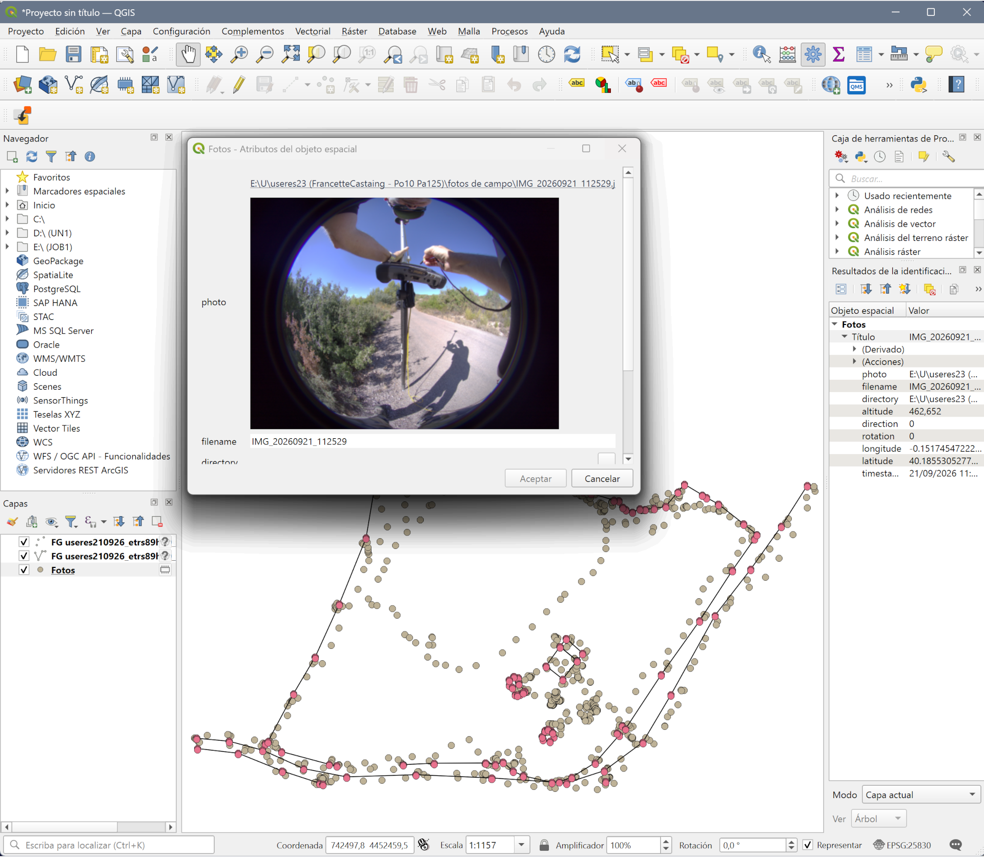Expand the (Derivado) results node

tap(854, 349)
